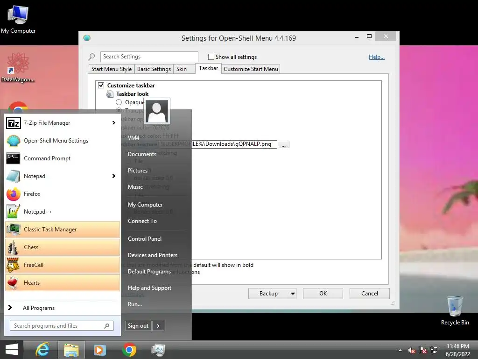
Task: Launch Notepad++ from start menu
Action: pos(62,211)
